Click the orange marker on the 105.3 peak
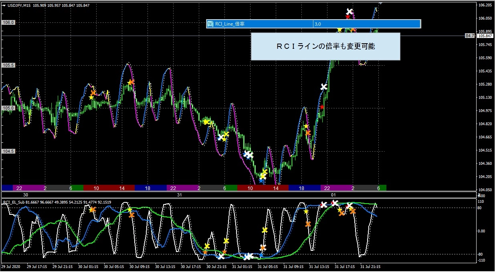The height and width of the screenshot is (272, 495). click(x=131, y=82)
